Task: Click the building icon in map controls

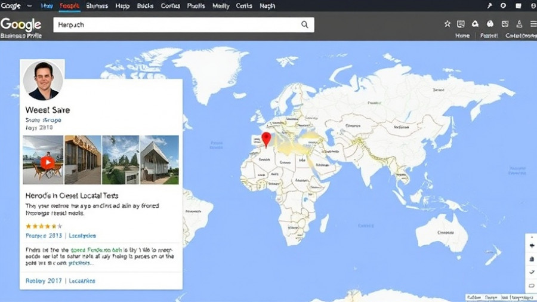Action: click(532, 258)
